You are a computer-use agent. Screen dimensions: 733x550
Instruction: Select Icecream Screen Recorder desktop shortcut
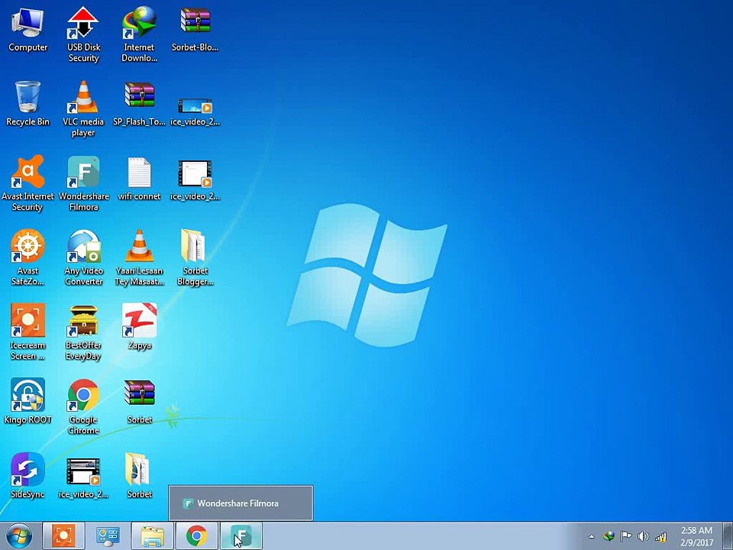pos(27,332)
